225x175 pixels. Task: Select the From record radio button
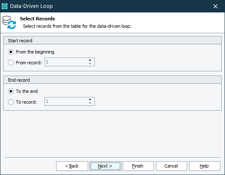point(11,63)
